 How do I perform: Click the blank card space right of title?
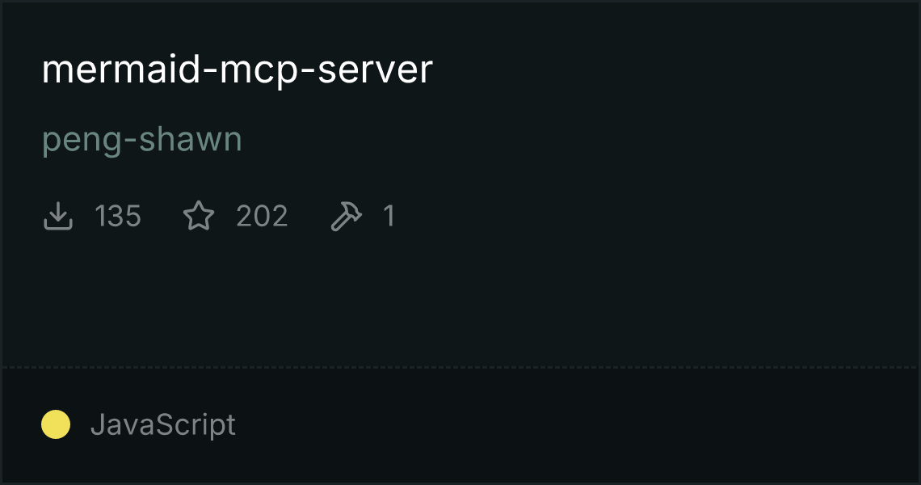pos(675,70)
